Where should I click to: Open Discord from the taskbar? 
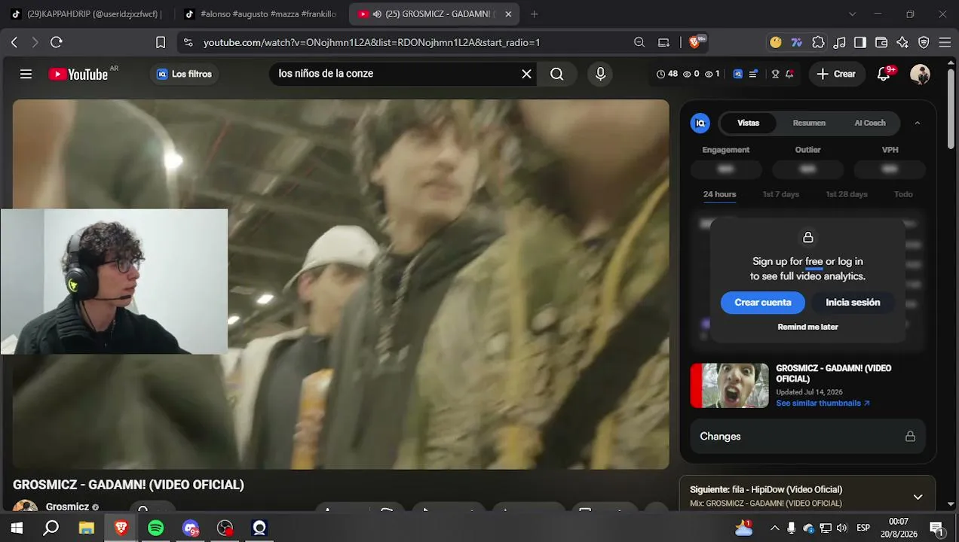(190, 528)
